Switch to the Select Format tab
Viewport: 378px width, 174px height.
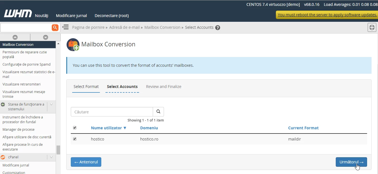[86, 87]
